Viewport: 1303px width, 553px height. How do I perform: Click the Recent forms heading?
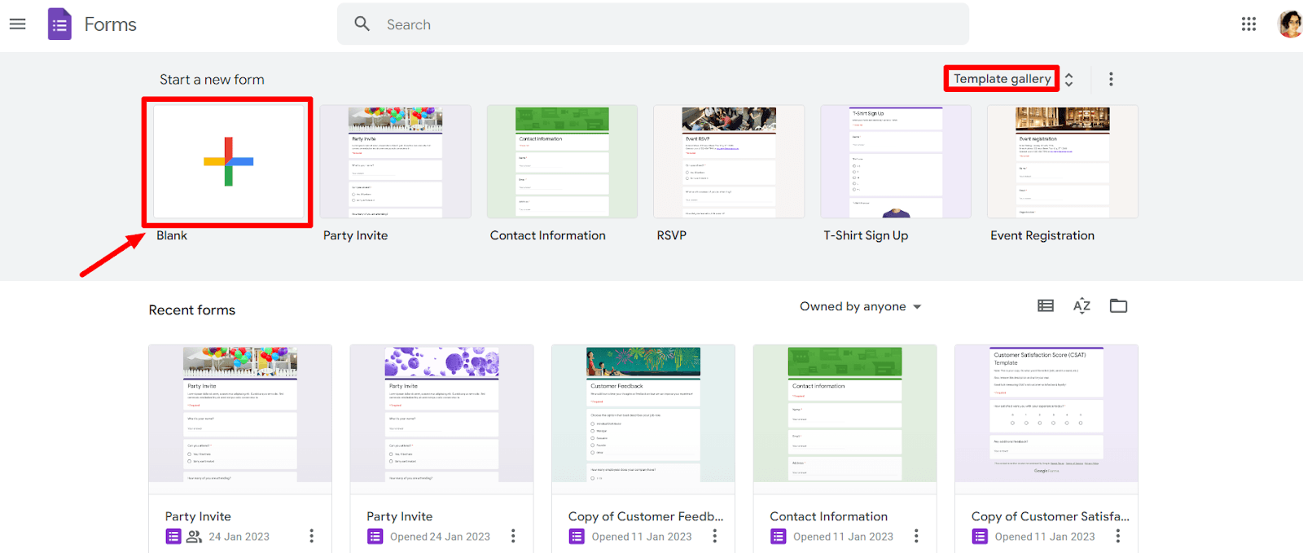tap(192, 310)
